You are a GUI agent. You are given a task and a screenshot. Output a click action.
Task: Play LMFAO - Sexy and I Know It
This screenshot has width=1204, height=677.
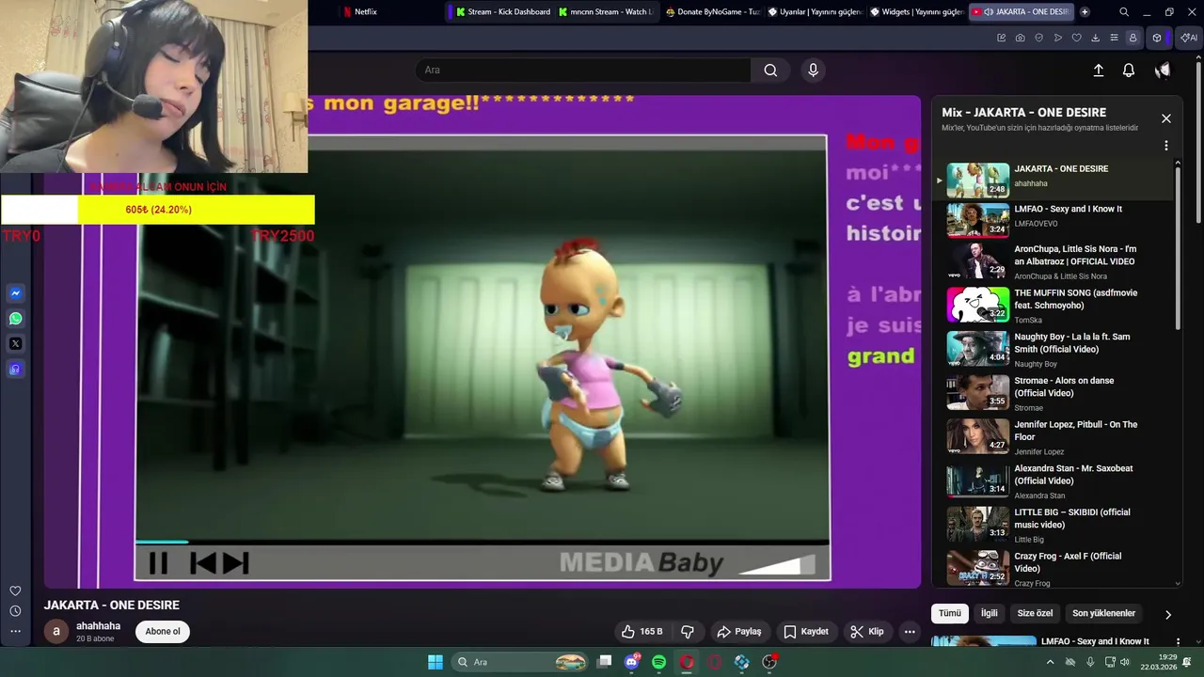(1053, 221)
